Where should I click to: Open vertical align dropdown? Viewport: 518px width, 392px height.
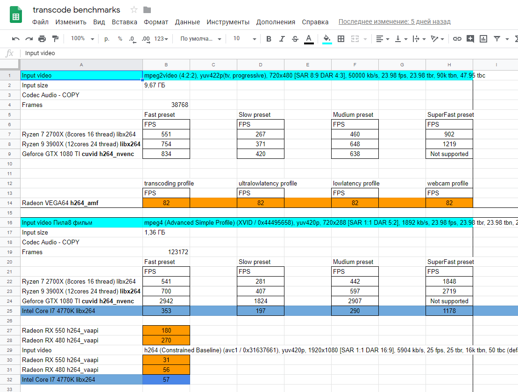[x=401, y=39]
